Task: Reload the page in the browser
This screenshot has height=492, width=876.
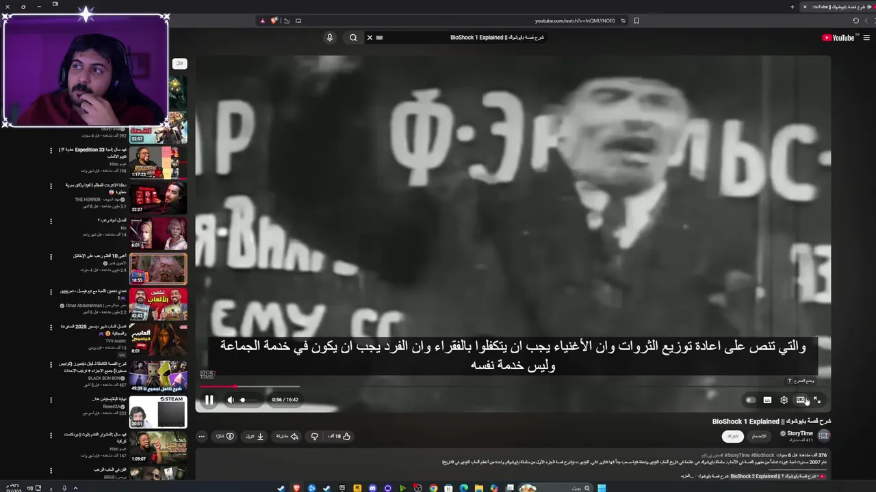Action: coord(855,20)
